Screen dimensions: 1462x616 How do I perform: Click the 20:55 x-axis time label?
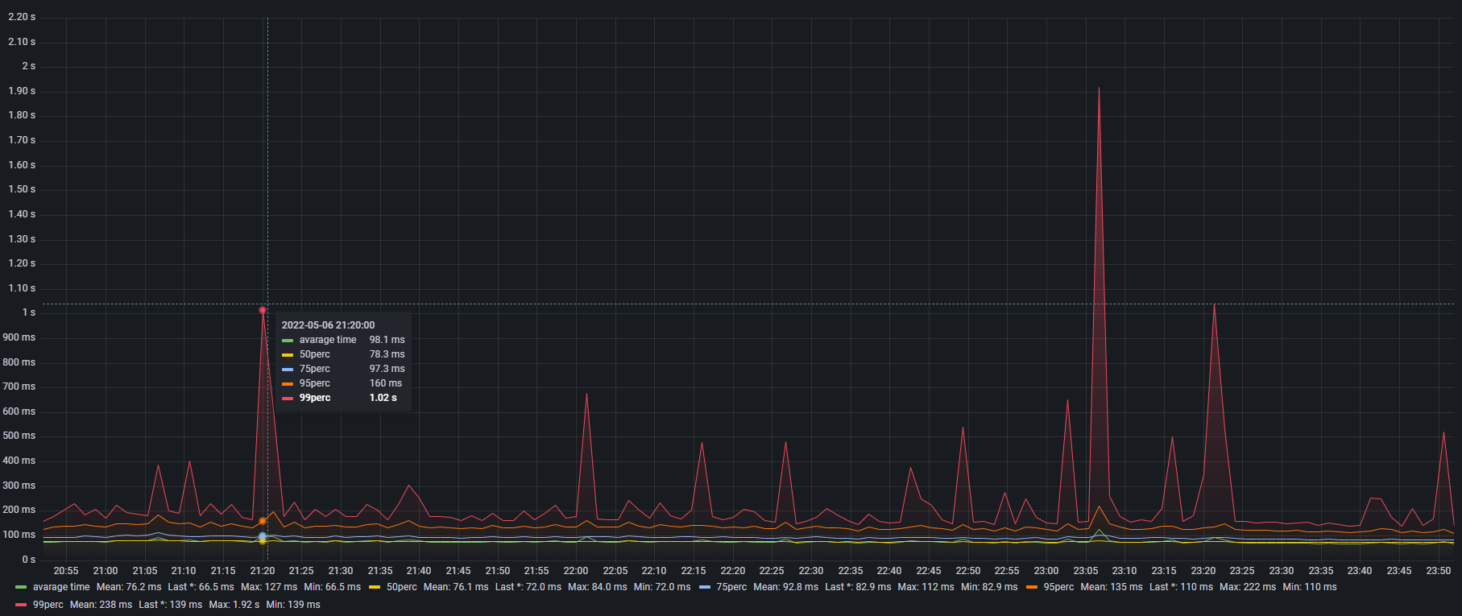(66, 571)
